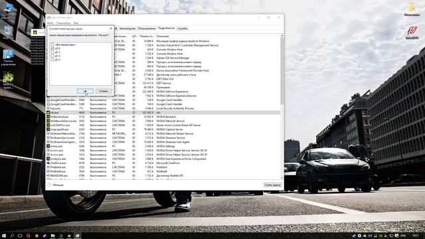The image size is (425, 239).
Task: Click the Steam tray icon
Action: coord(354,236)
